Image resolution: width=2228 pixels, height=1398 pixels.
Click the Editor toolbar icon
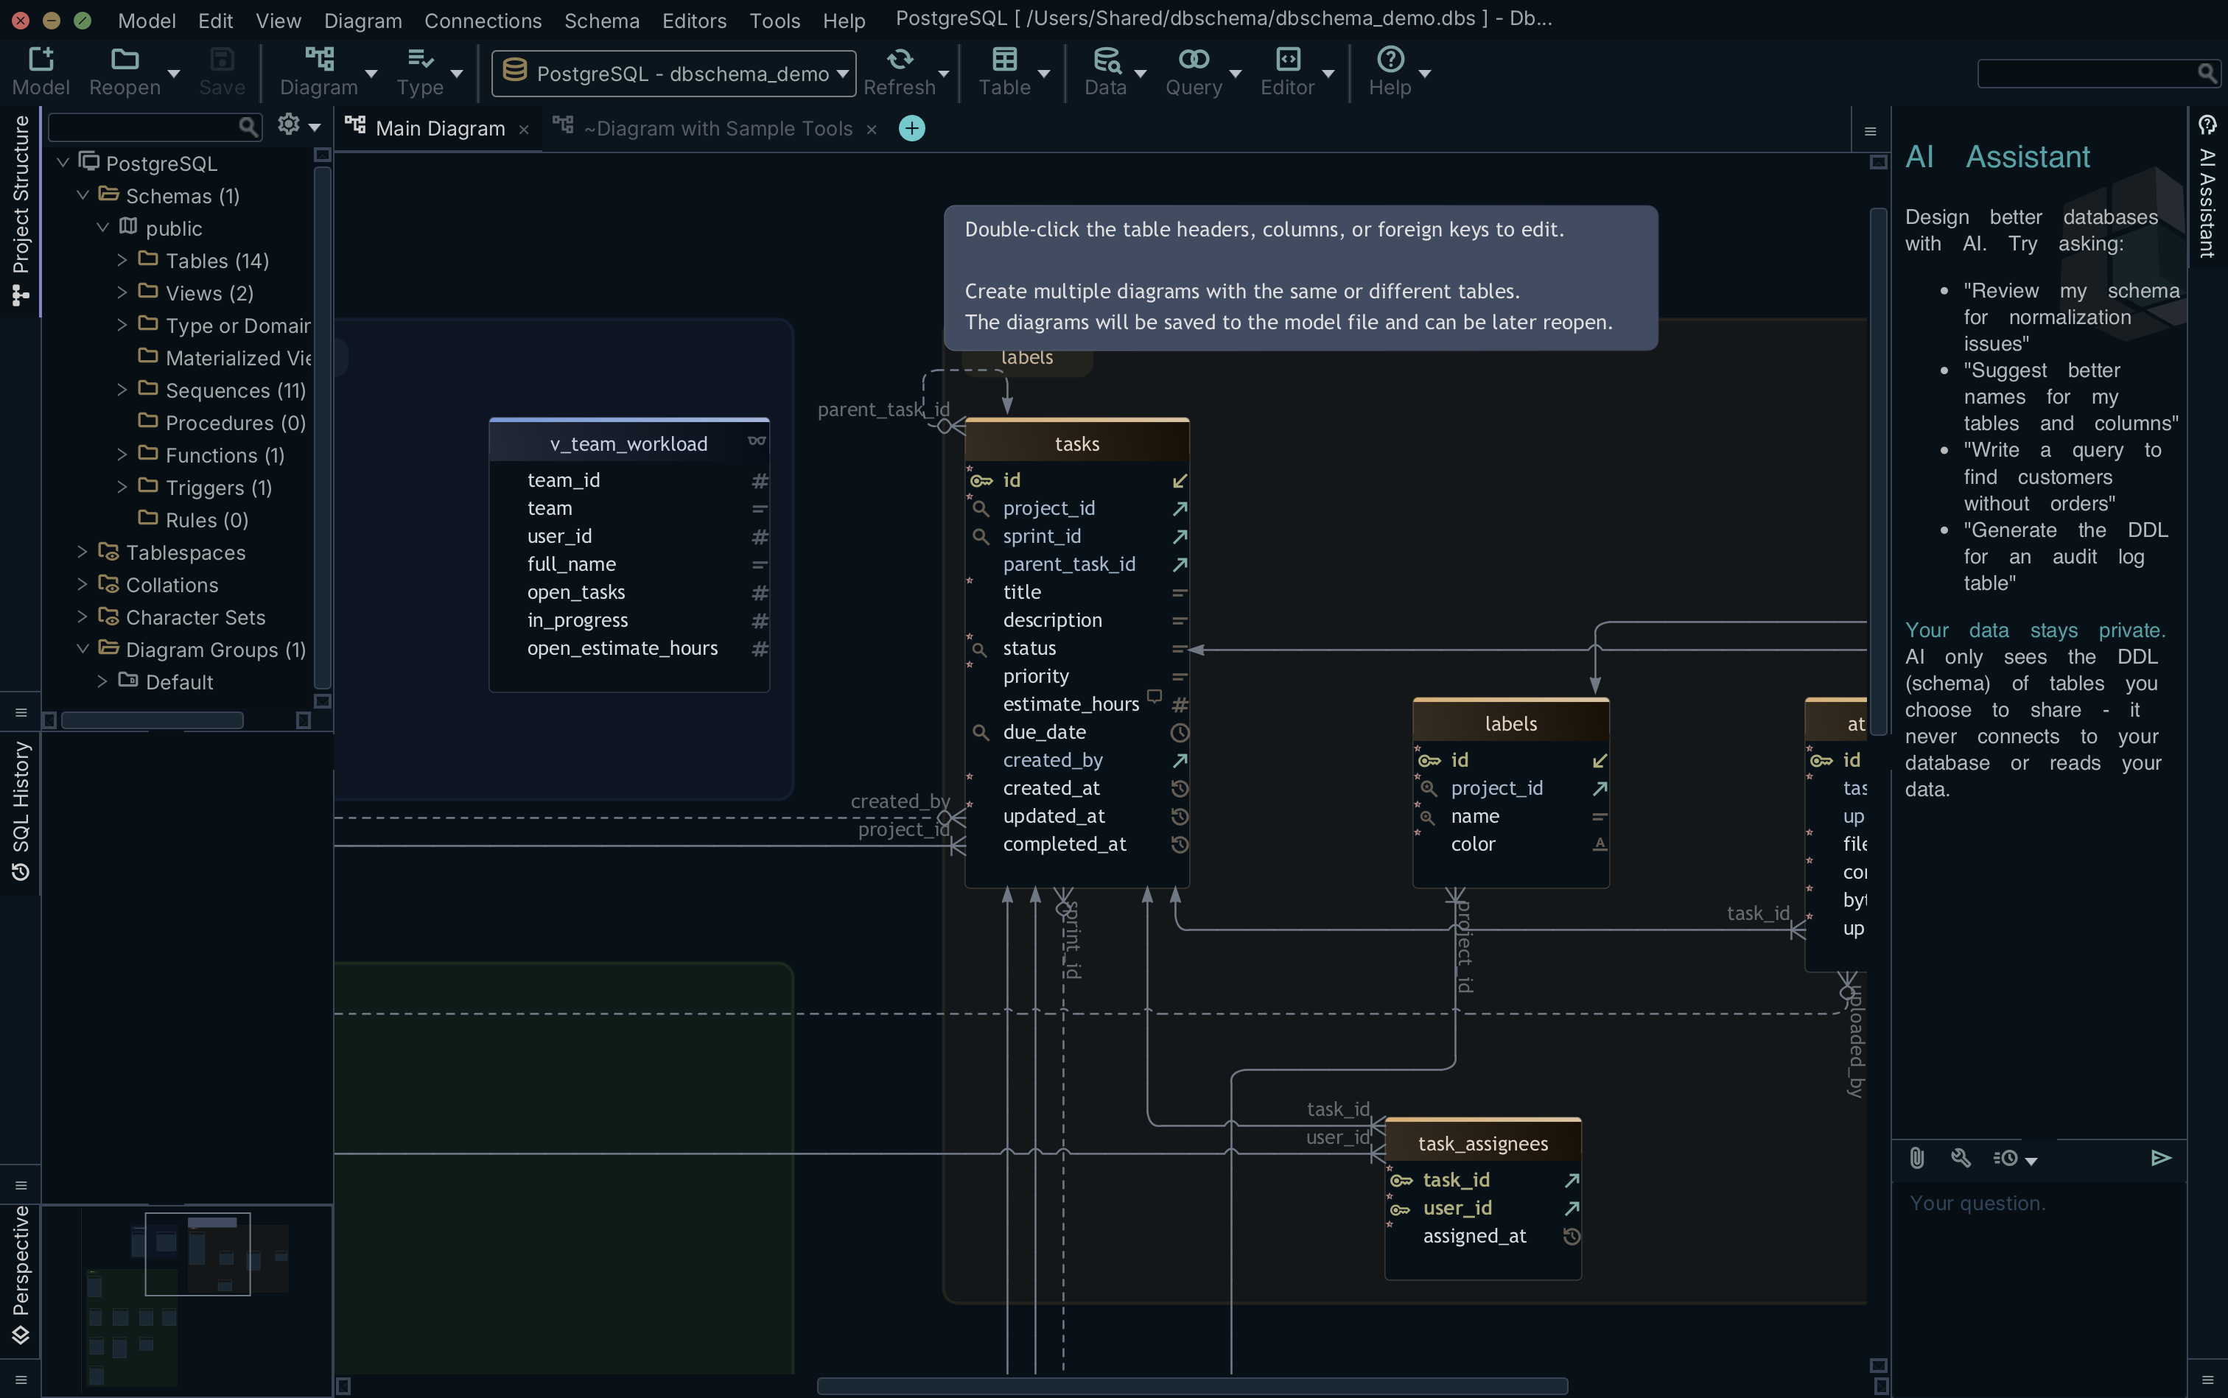(x=1287, y=60)
